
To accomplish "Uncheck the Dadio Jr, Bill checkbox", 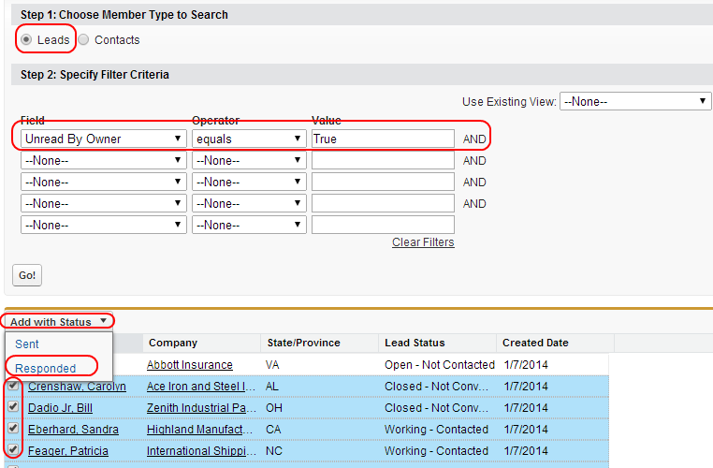I will pos(13,406).
